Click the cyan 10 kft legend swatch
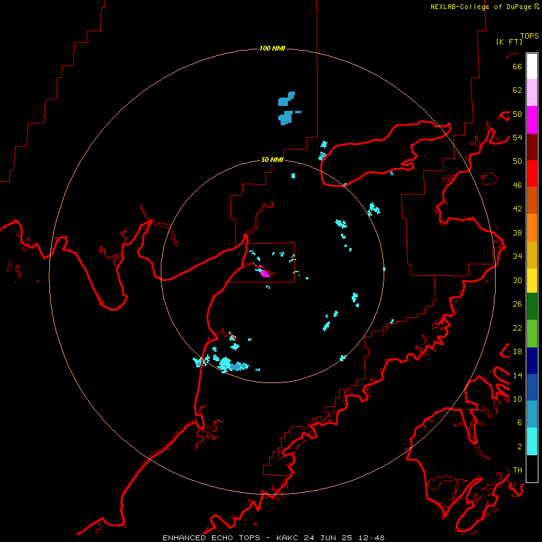 [532, 441]
